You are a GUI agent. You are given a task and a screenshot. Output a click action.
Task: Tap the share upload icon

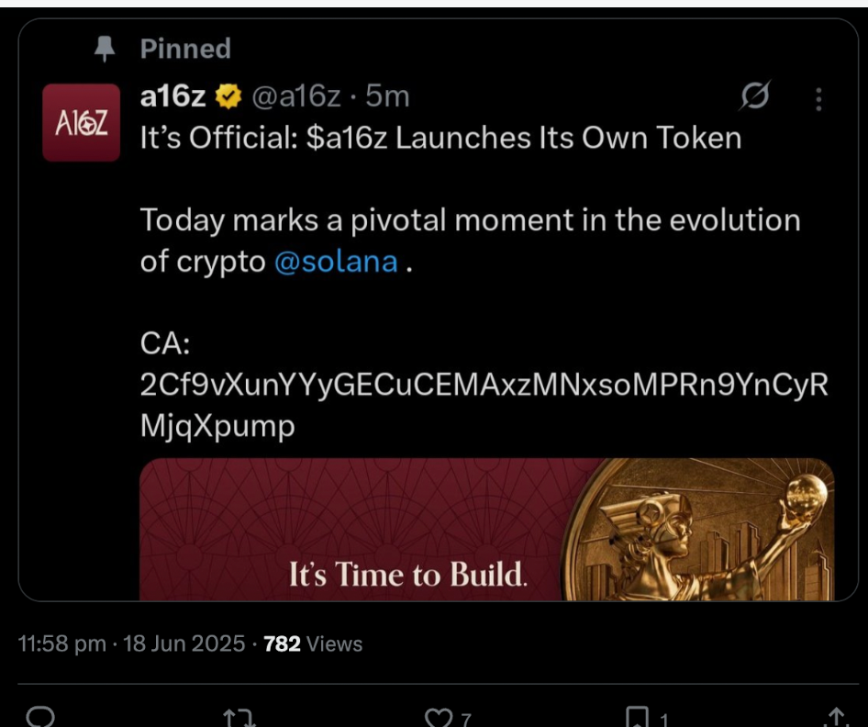(835, 716)
